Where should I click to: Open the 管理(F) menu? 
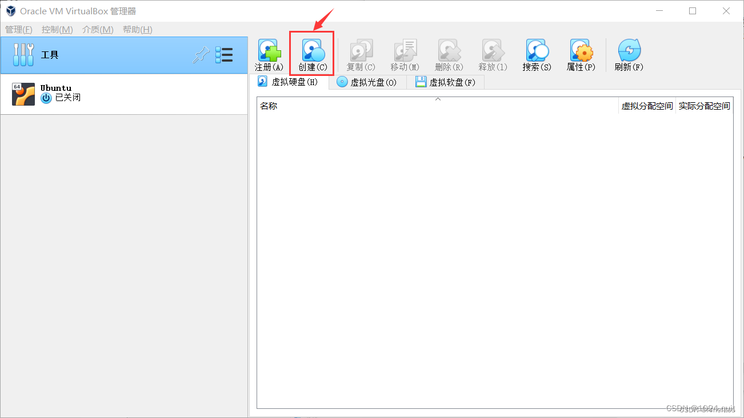pyautogui.click(x=19, y=30)
